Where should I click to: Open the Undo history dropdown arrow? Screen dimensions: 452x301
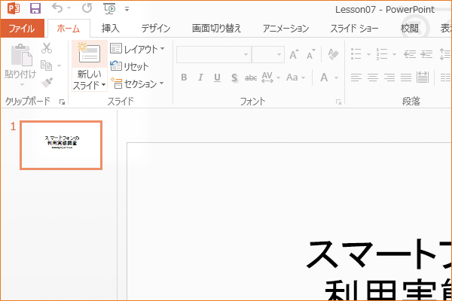click(x=69, y=8)
